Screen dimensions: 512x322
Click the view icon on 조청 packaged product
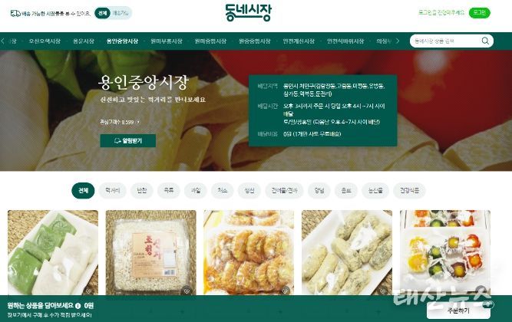pyautogui.click(x=187, y=291)
